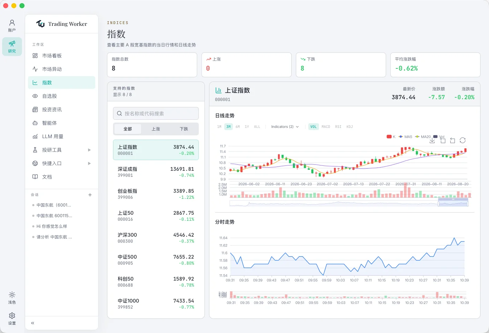Switch theme using the 浅色 icon
489x333 pixels.
12,298
